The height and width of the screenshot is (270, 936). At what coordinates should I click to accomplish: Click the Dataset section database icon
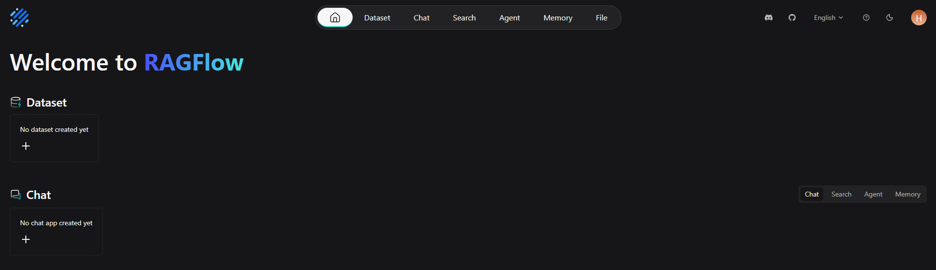pyautogui.click(x=16, y=102)
